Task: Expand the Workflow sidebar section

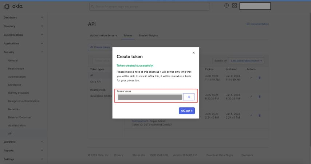Action: click(x=23, y=142)
